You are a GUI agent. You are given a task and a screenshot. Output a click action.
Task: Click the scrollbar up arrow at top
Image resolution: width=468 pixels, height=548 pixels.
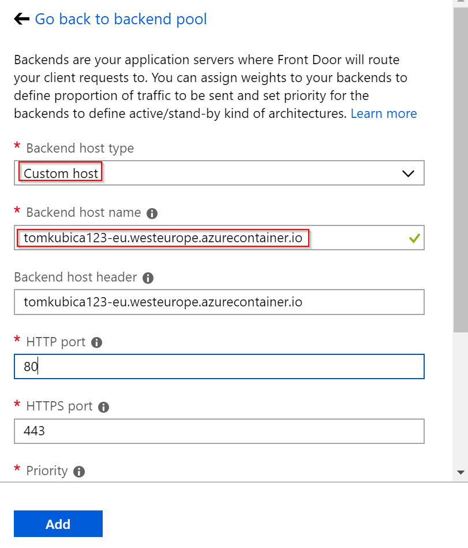click(x=460, y=2)
